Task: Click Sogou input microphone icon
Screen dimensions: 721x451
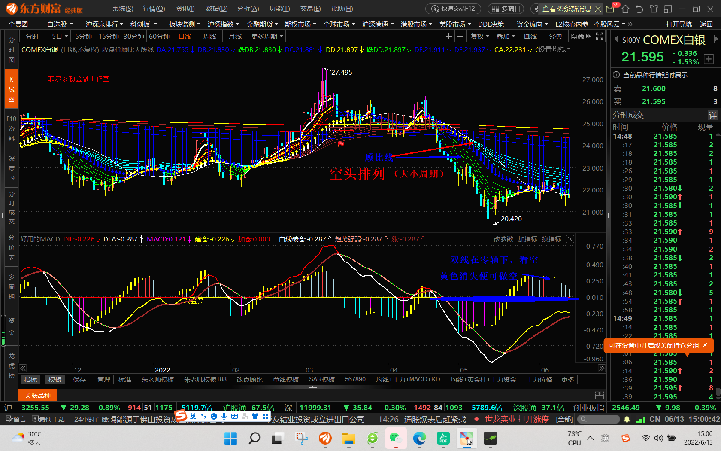Action: coord(224,416)
